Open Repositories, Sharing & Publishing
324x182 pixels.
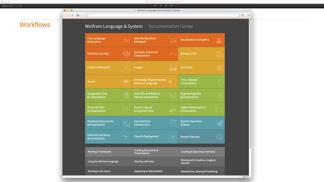click(x=201, y=171)
